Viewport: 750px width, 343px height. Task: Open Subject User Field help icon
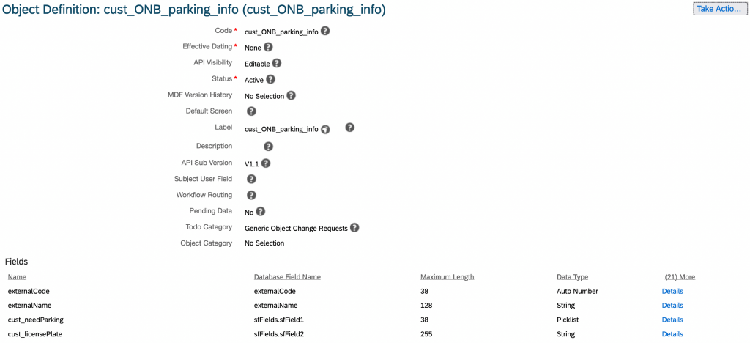251,180
